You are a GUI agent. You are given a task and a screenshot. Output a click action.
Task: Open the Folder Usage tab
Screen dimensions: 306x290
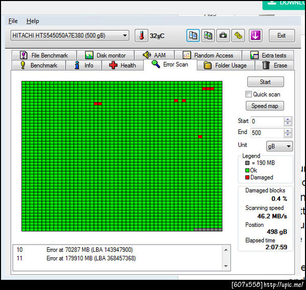click(x=226, y=65)
